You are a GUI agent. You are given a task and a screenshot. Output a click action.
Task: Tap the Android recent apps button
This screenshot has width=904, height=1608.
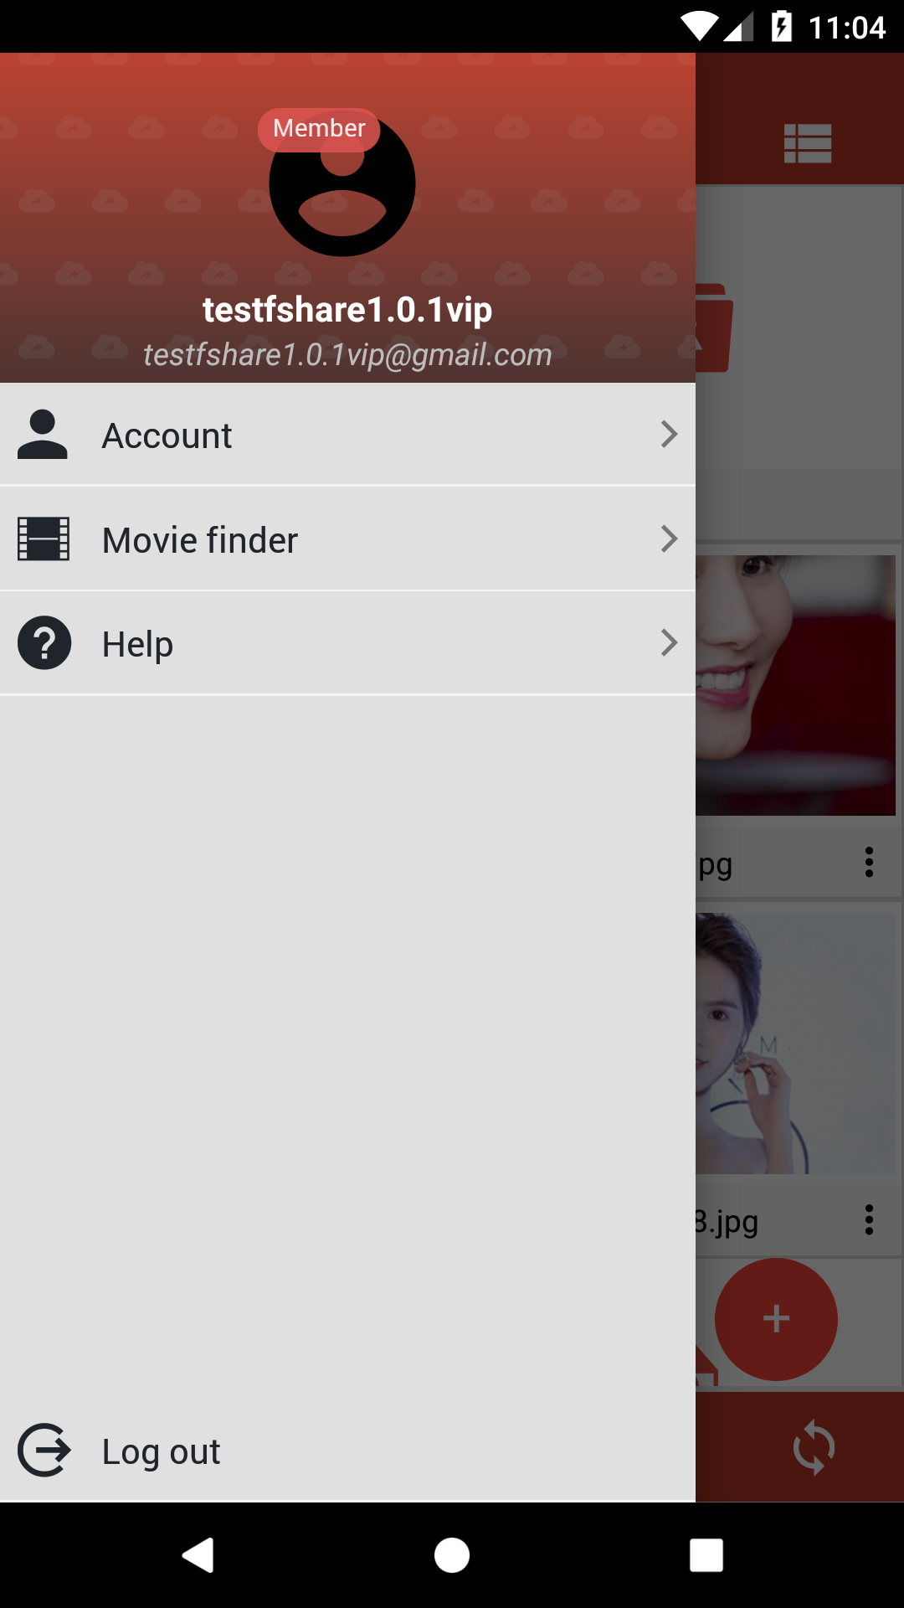[x=706, y=1555]
